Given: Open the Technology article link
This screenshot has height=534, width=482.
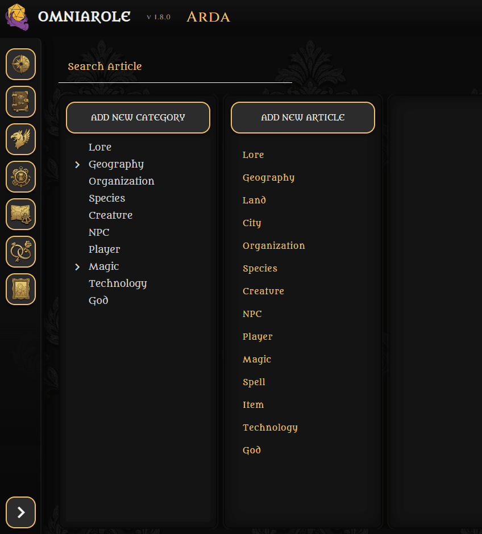Looking at the screenshot, I should [x=270, y=428].
